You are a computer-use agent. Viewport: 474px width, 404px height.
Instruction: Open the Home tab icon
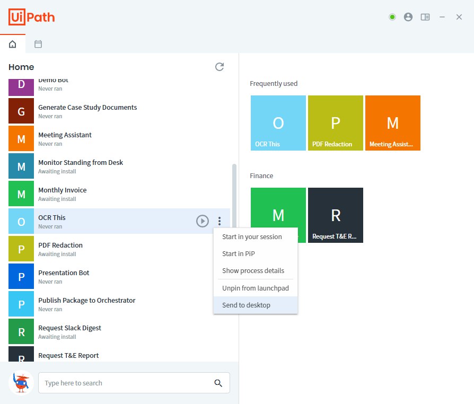12,44
